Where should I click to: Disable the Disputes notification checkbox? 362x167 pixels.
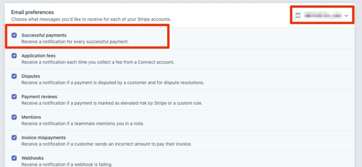[14, 76]
